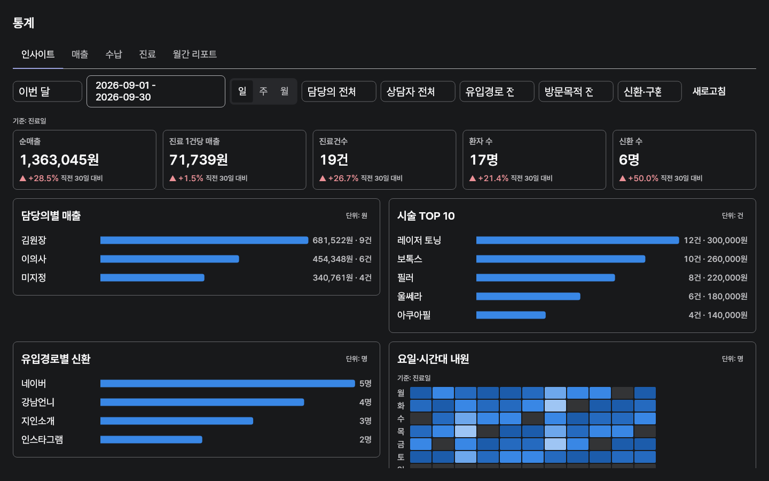Image resolution: width=769 pixels, height=481 pixels.
Task: Click the 울쎄라 procedure bar
Action: (x=528, y=297)
